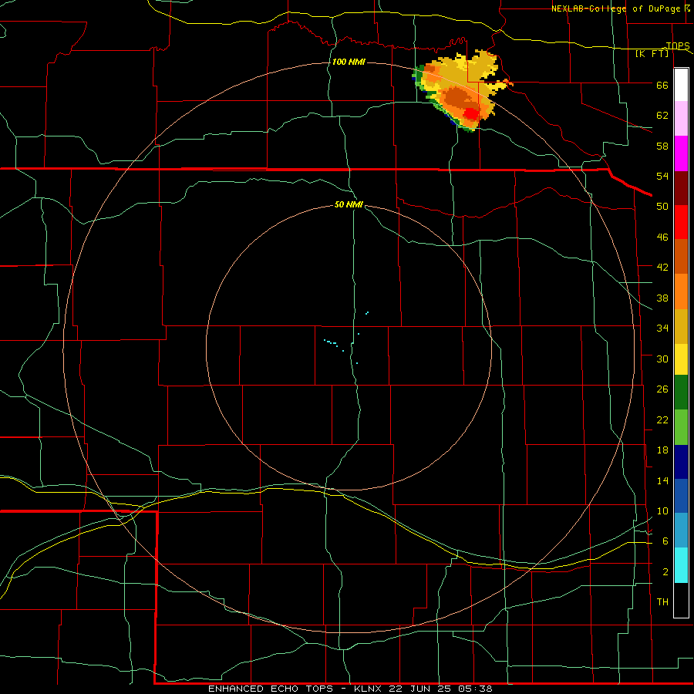
Task: Click legend value "46"
Action: (662, 237)
